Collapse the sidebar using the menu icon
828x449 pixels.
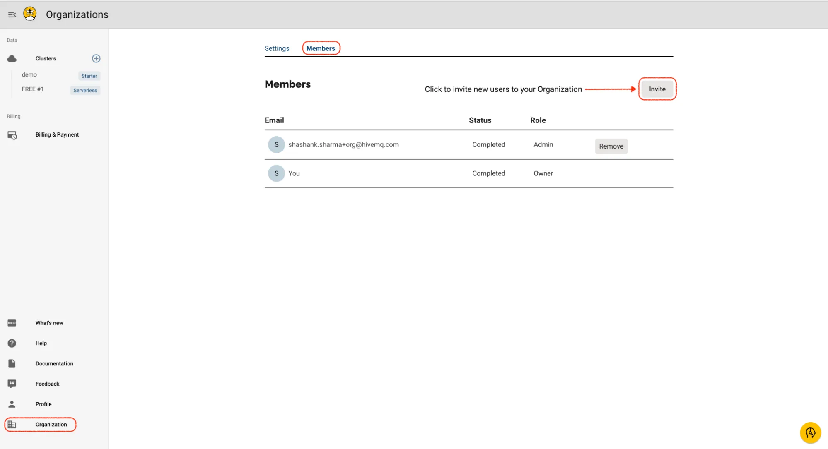[12, 14]
